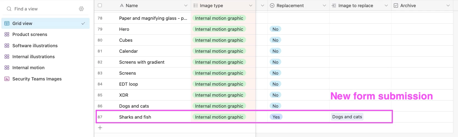Viewport: 458px width, 137px height.
Task: Click the Security Teams Images form icon
Action: [7, 79]
